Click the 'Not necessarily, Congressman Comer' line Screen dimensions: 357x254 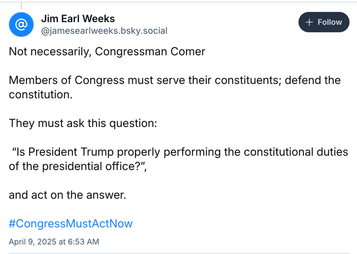point(107,51)
